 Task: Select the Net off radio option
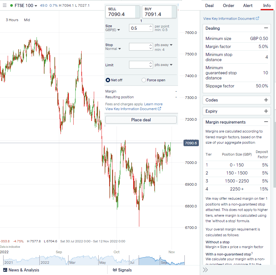(108, 80)
